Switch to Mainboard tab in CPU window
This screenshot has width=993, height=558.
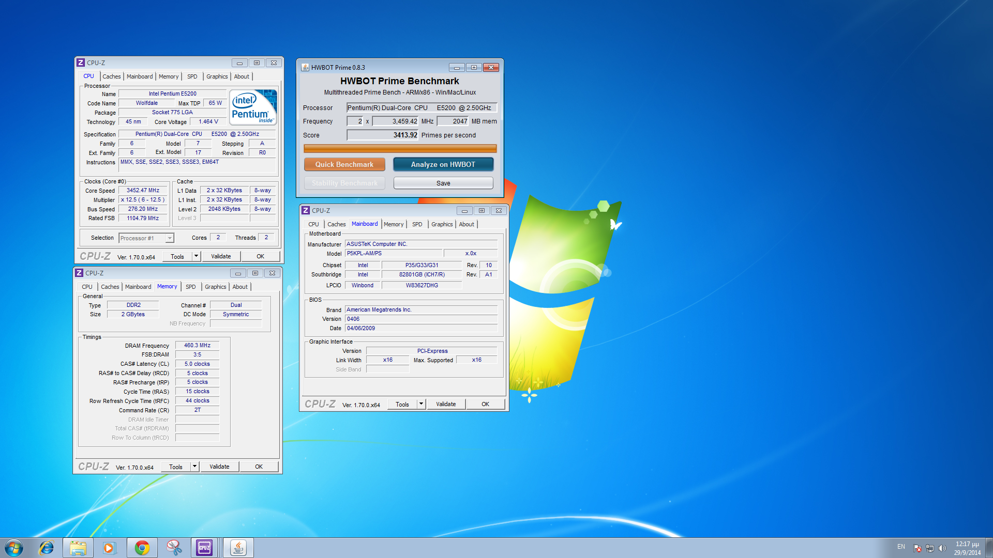[x=140, y=76]
